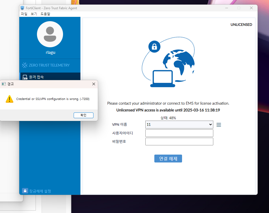Click the rlagu username label
This screenshot has height=213, width=269.
click(51, 52)
